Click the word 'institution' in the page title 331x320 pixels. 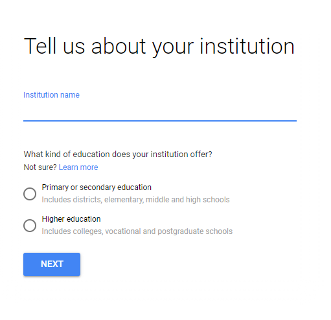coord(247,46)
